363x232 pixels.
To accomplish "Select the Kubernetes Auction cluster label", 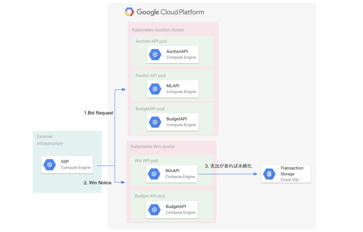I will (x=158, y=30).
